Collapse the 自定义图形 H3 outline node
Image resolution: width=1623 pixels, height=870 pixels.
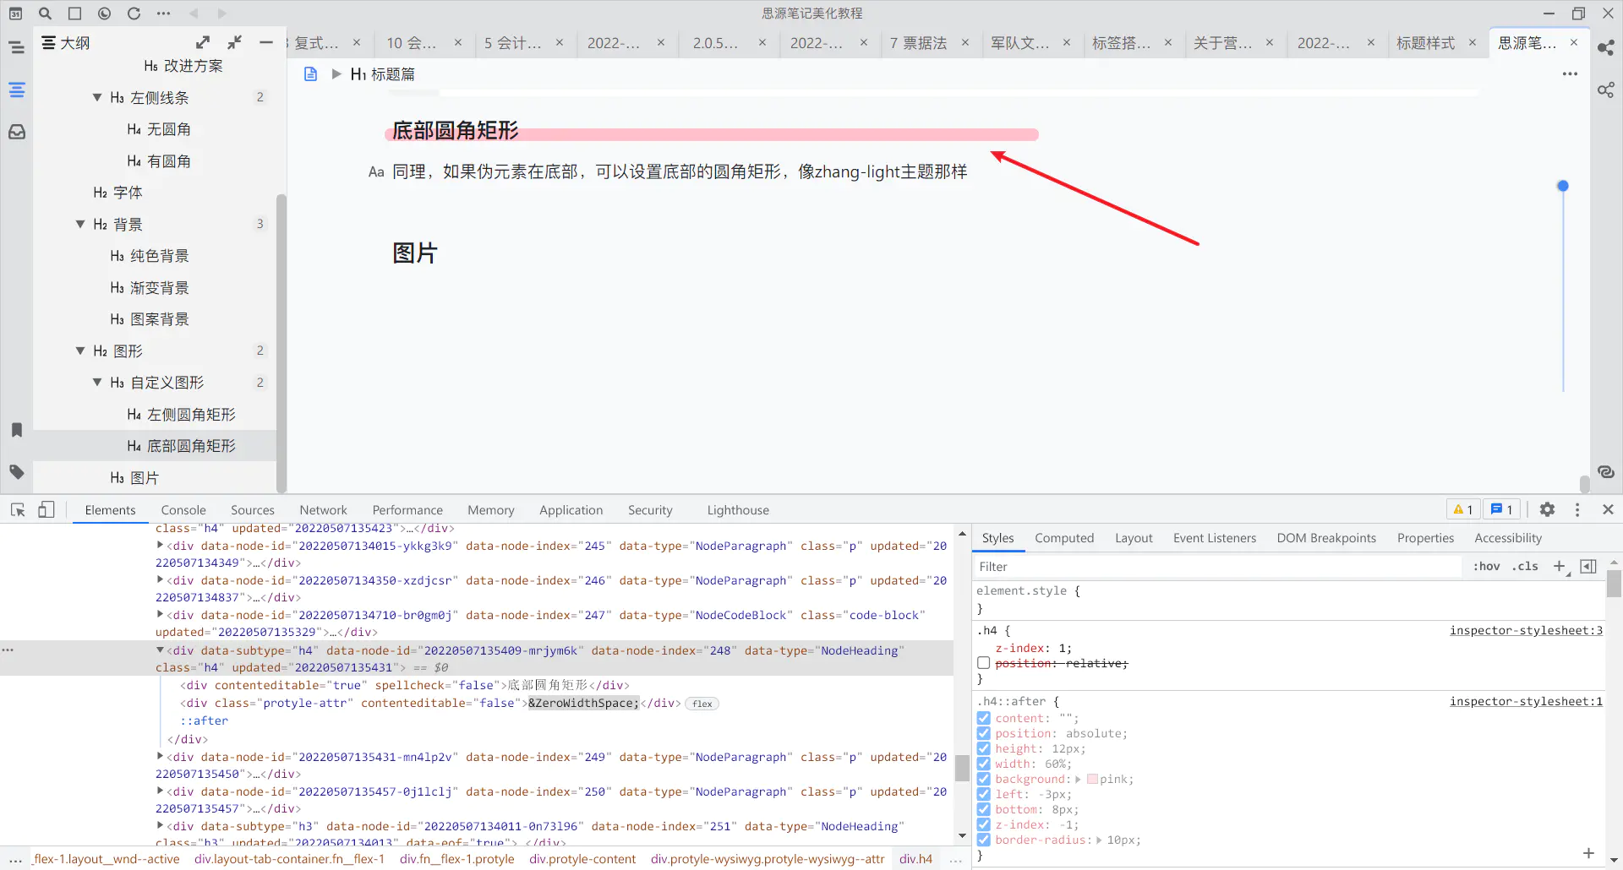[97, 383]
